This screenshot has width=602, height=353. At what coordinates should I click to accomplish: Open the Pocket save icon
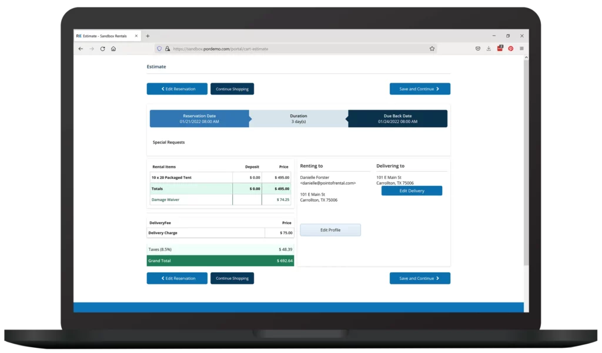pos(477,49)
